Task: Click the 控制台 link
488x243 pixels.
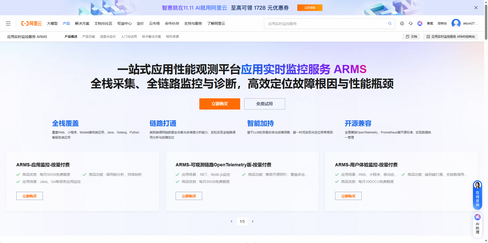Action: [442, 23]
